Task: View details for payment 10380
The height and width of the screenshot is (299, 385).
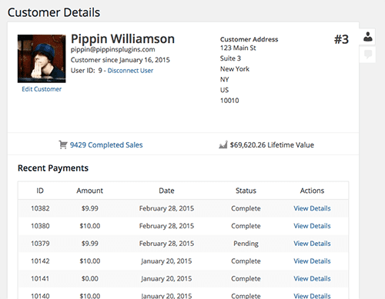Action: pyautogui.click(x=312, y=226)
